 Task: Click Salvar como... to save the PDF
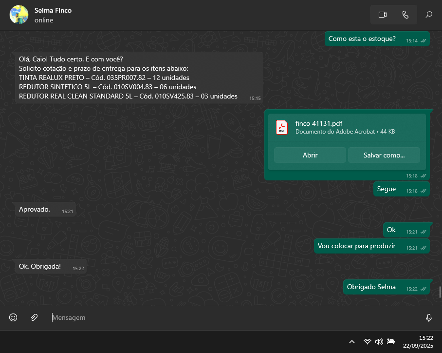pos(384,155)
